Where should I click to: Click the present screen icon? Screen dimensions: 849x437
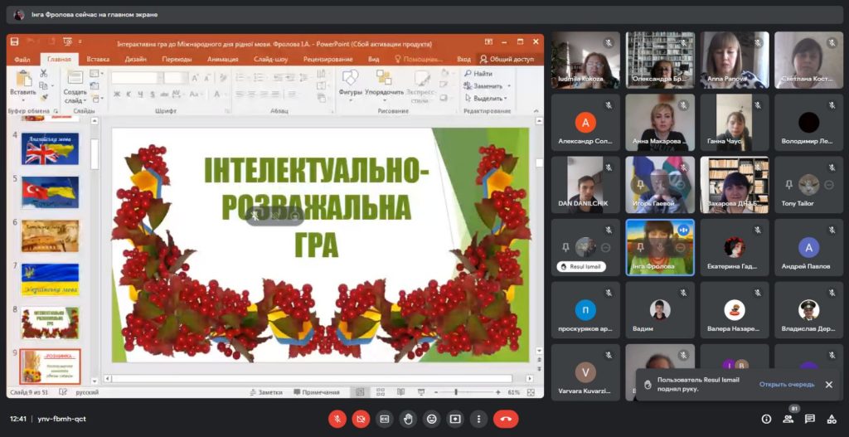(454, 419)
